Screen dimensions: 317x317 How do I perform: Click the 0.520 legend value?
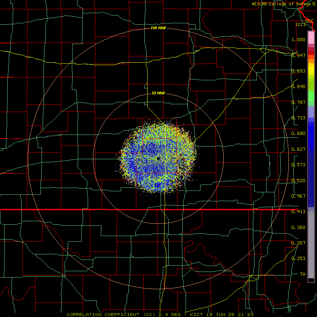point(298,181)
